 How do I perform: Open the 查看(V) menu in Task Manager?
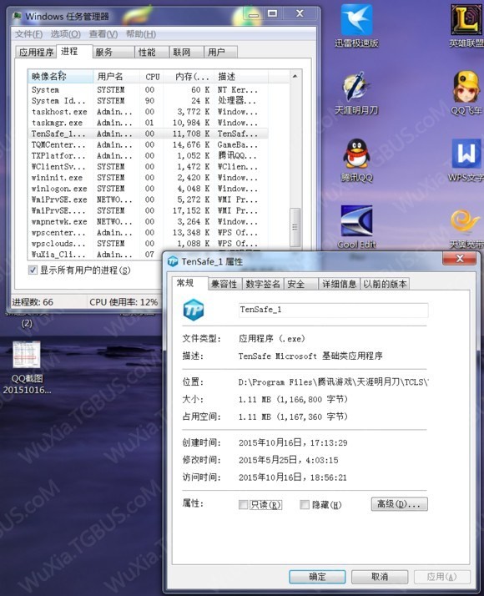103,34
